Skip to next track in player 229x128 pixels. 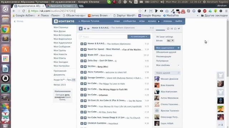point(88,29)
